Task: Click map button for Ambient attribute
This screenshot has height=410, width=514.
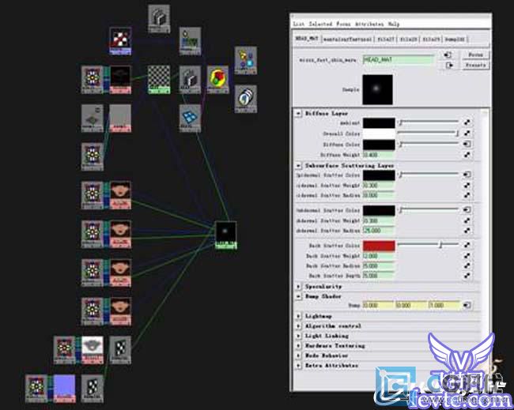Action: (x=467, y=122)
